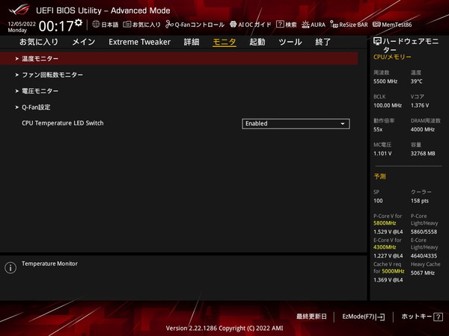Screen dimensions: 449x336
Task: Open AI OC guide brain icon
Action: (233, 25)
